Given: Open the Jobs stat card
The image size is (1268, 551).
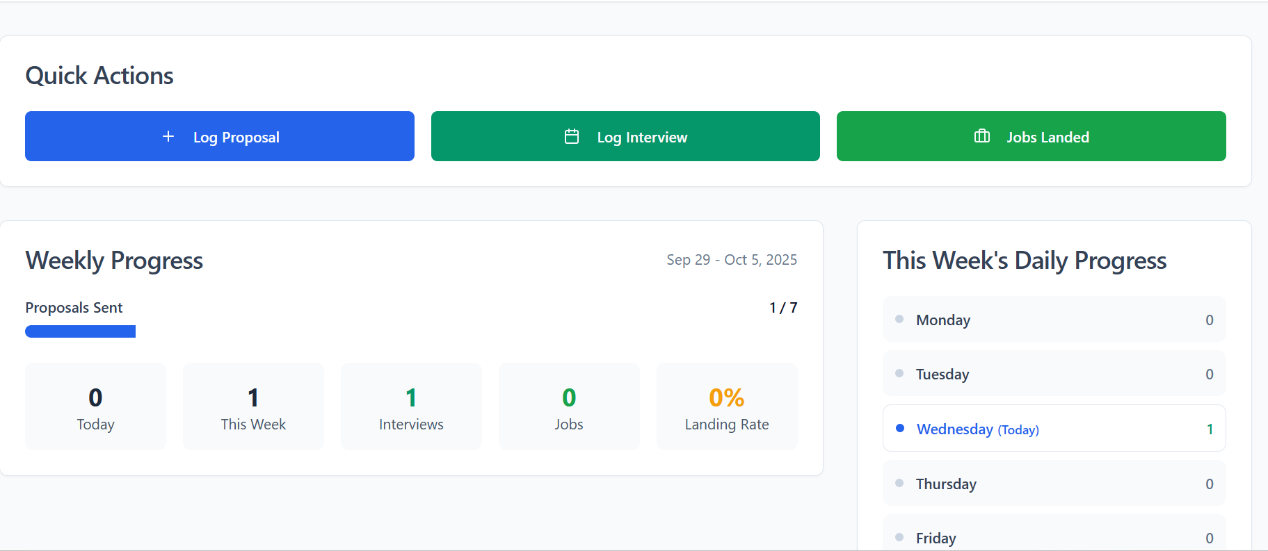Looking at the screenshot, I should (x=569, y=406).
